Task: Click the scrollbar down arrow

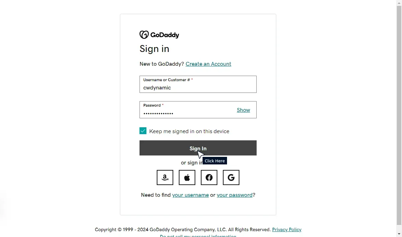Action: [x=399, y=235]
